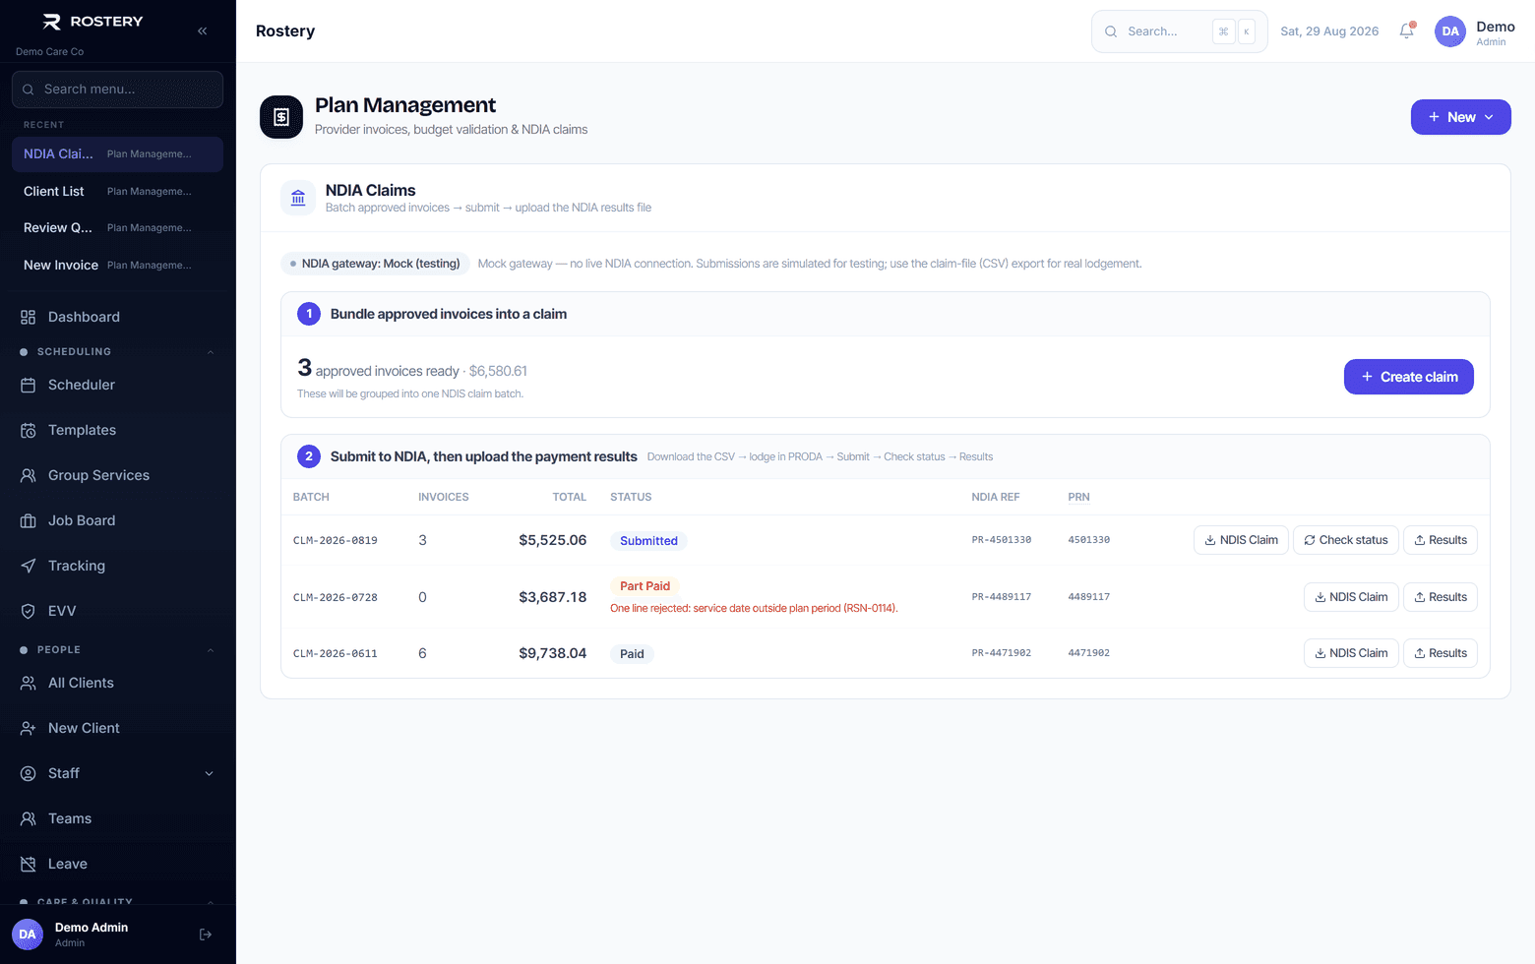1535x964 pixels.
Task: Collapse the sidebar with double-chevron icon
Action: coord(202,30)
